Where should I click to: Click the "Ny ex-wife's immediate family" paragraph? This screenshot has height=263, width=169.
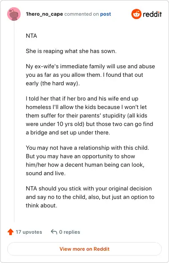pyautogui.click(x=90, y=75)
